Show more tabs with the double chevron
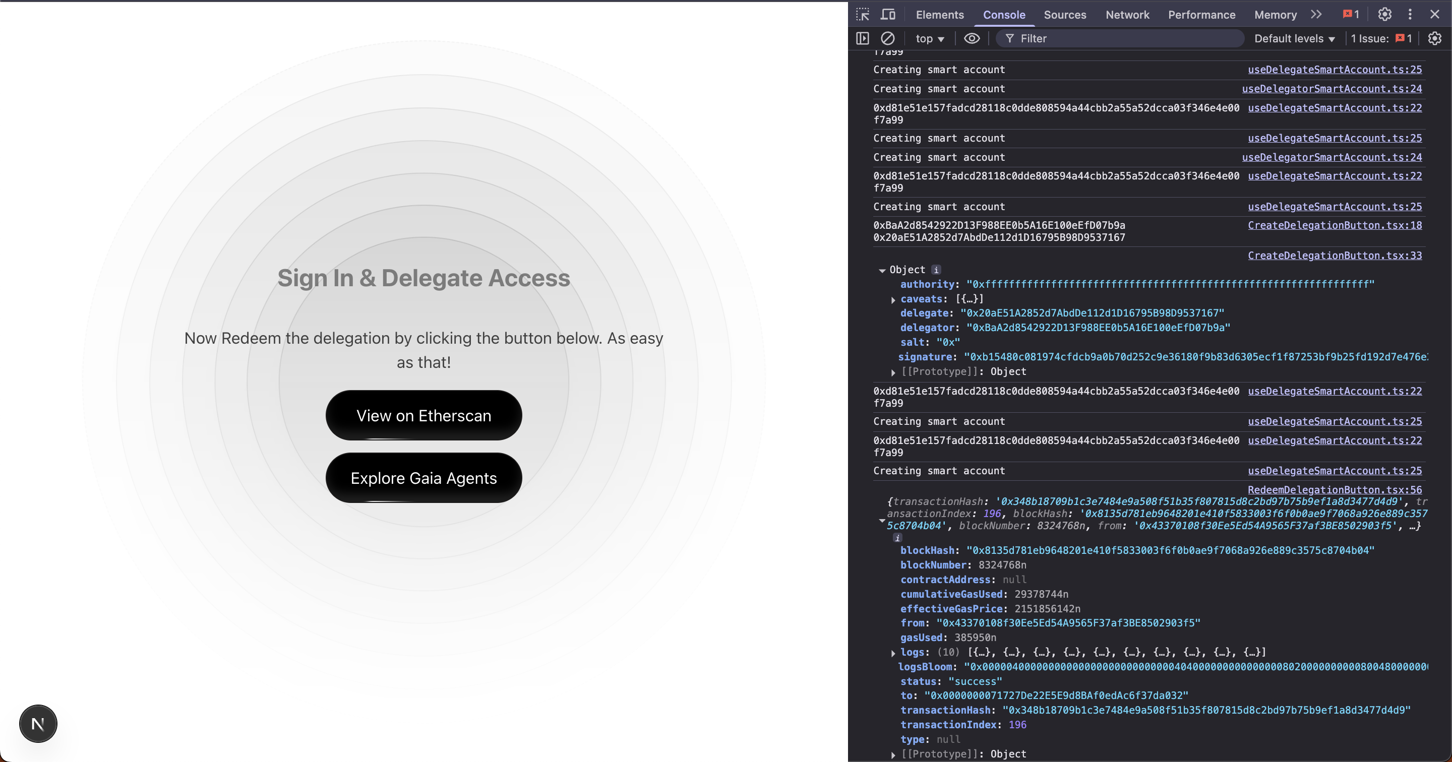1452x762 pixels. pyautogui.click(x=1316, y=15)
